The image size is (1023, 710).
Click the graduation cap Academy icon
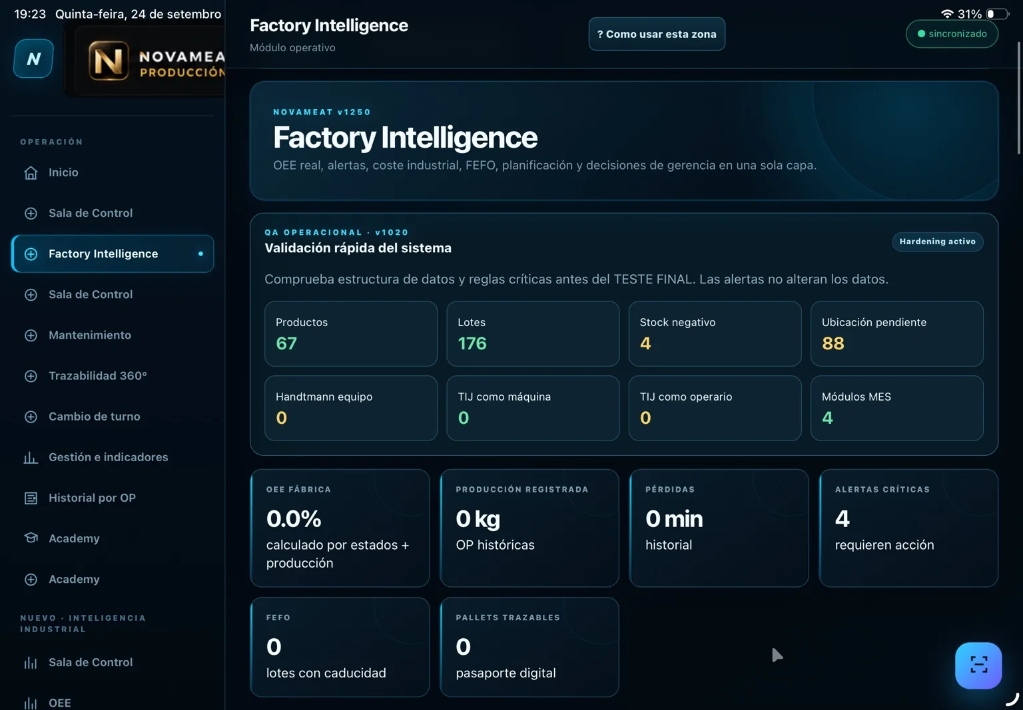point(31,538)
